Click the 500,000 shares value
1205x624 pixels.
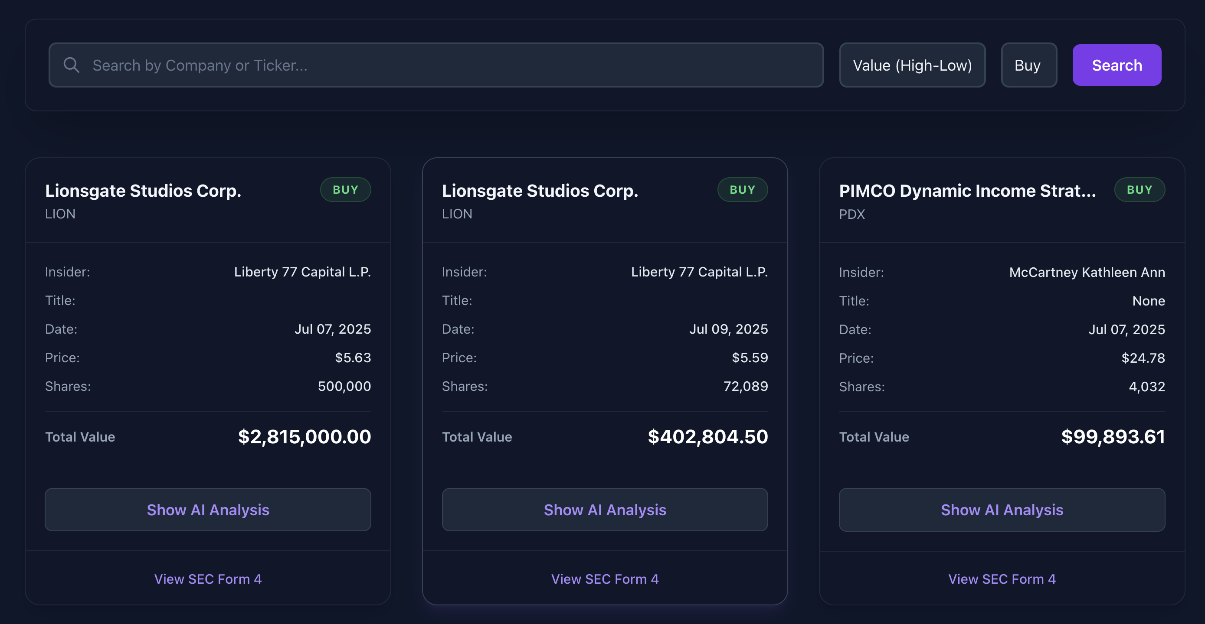344,386
